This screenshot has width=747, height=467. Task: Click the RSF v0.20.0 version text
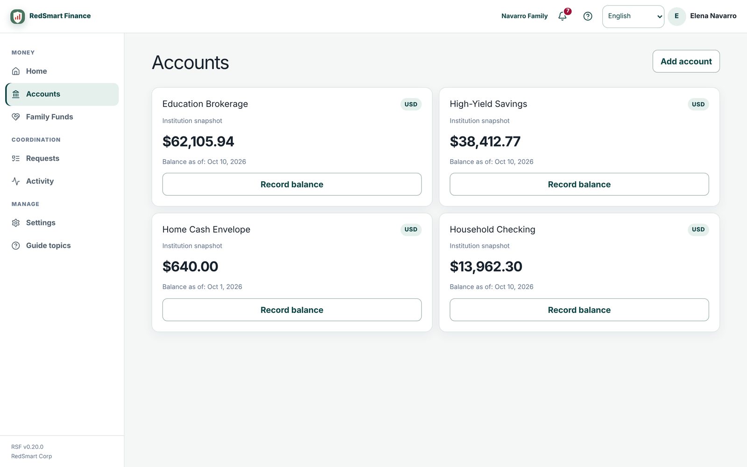tap(27, 447)
